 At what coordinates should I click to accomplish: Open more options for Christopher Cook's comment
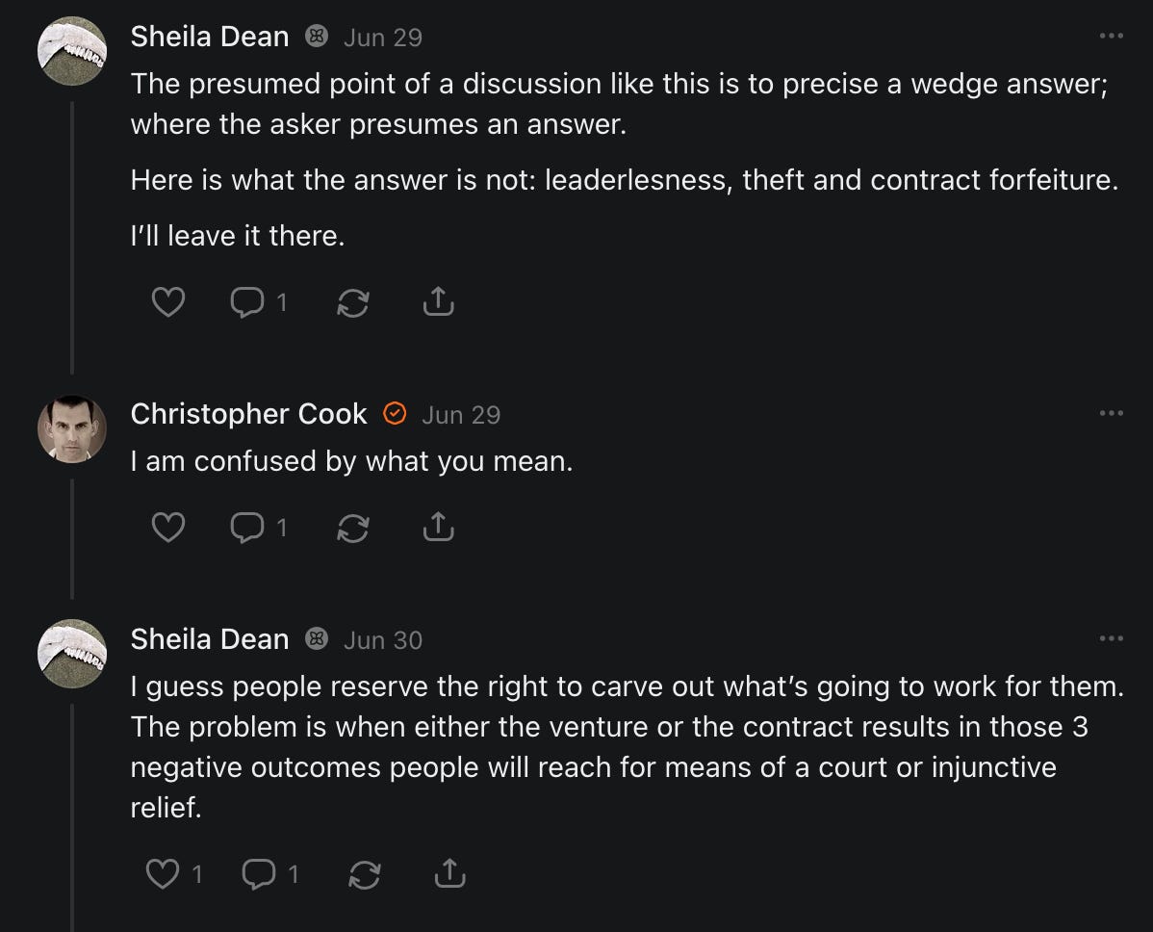[1111, 414]
